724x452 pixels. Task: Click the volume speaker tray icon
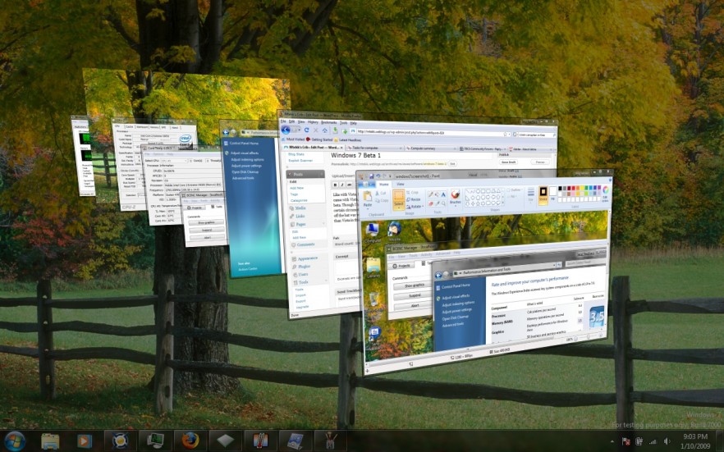point(667,441)
